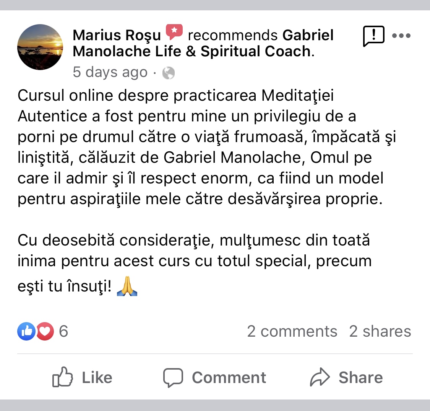The height and width of the screenshot is (411, 430).
Task: Click the report feedback exclamation icon
Action: click(373, 36)
